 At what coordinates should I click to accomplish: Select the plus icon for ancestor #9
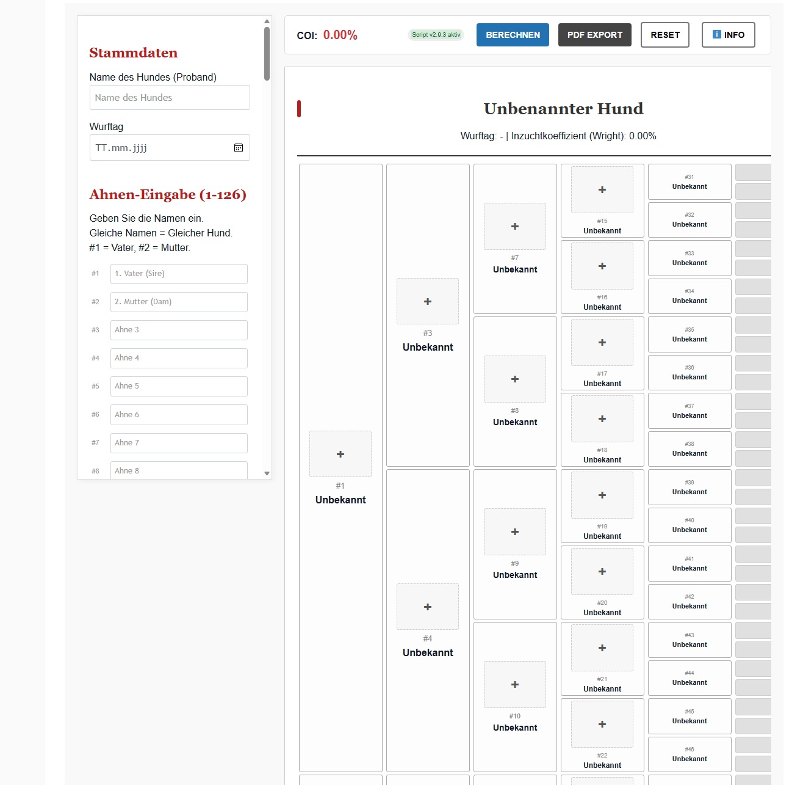[515, 531]
